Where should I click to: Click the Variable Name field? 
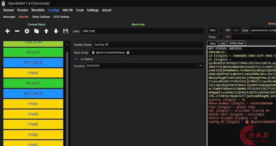(x=148, y=45)
